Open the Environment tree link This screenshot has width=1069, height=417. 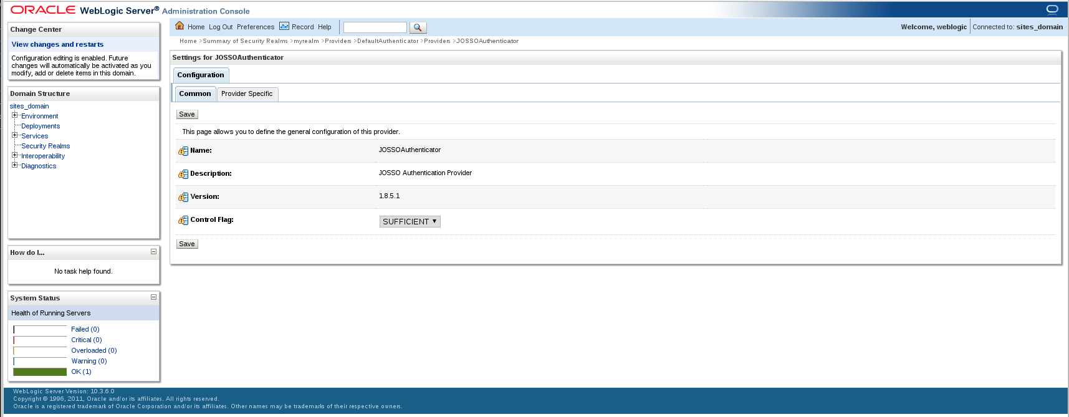click(x=39, y=116)
